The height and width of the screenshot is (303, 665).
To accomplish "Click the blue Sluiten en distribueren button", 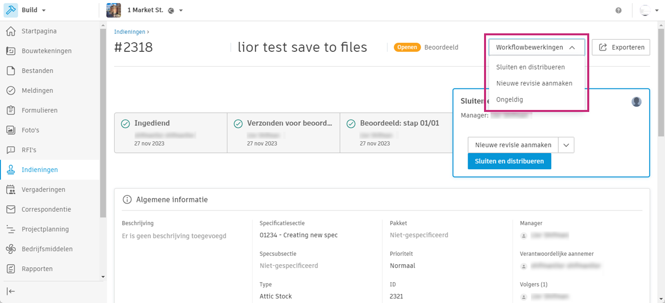I will (509, 161).
